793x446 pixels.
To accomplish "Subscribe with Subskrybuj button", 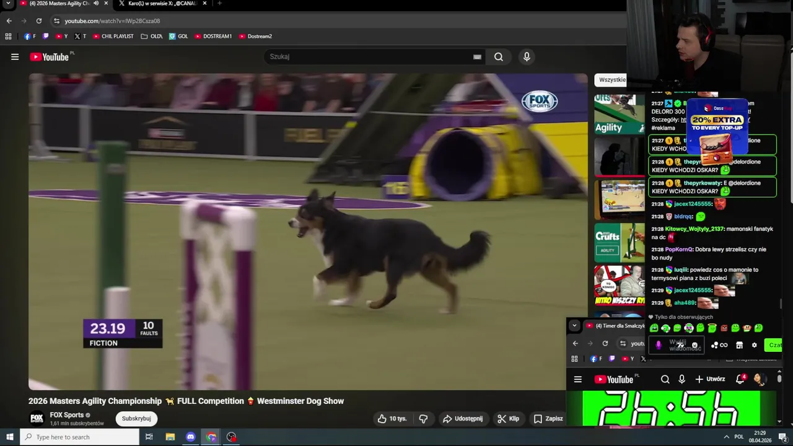I will [136, 419].
